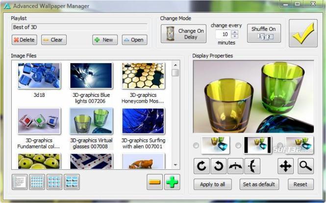Click the image list scroll down arrow
326x203 pixels.
176,165
